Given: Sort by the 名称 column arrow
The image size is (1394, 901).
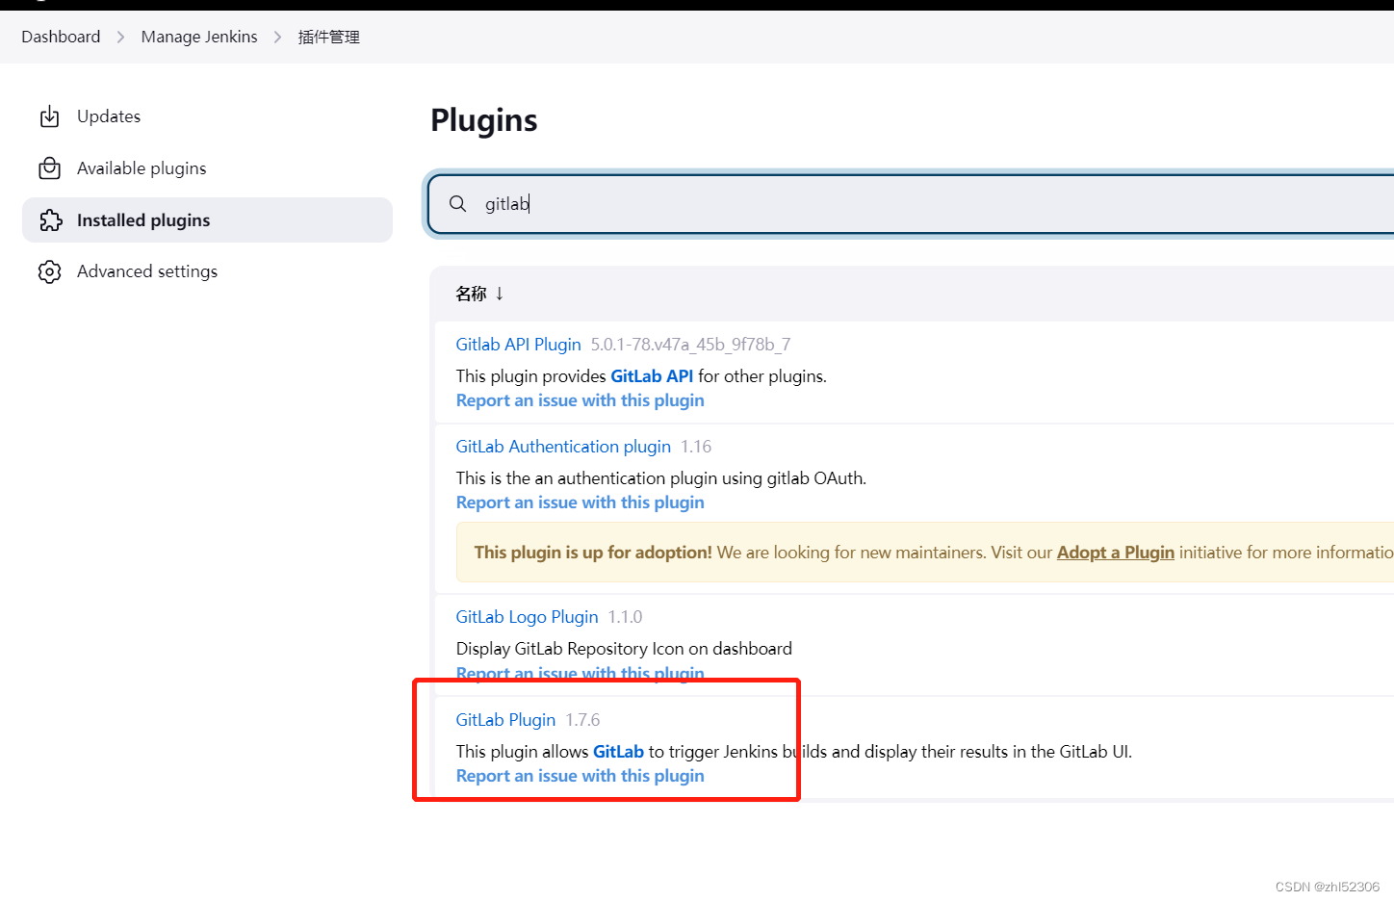Looking at the screenshot, I should click(x=500, y=294).
